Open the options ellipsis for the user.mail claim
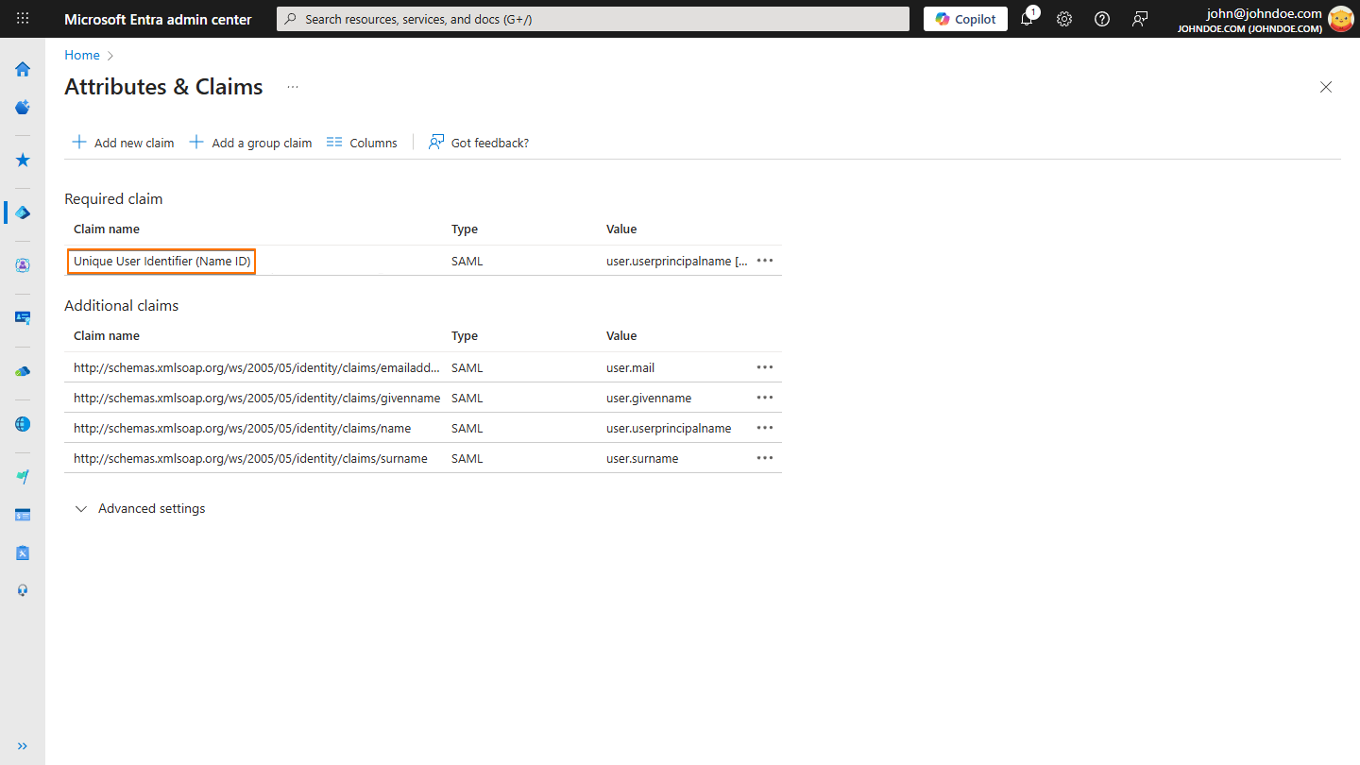1360x765 pixels. 764,366
